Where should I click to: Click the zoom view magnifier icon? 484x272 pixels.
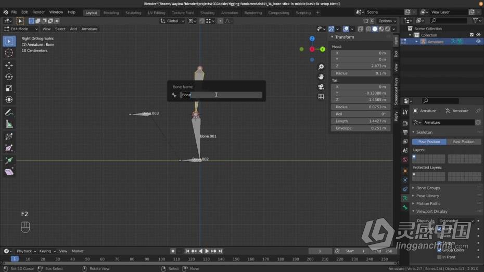click(x=321, y=67)
